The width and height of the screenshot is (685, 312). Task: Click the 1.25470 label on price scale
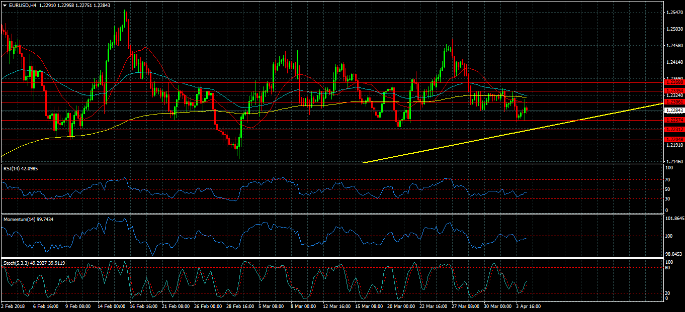tap(673, 12)
